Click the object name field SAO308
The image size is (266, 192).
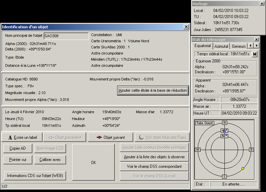[x=66, y=36]
